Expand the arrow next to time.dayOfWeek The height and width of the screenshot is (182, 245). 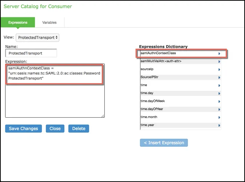(x=219, y=101)
